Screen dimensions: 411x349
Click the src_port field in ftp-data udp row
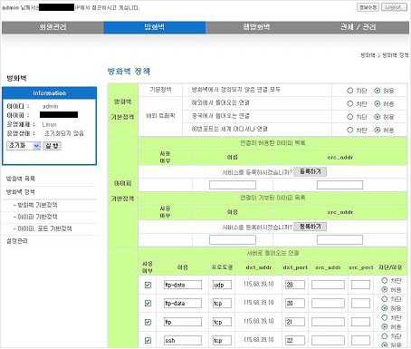coord(360,285)
